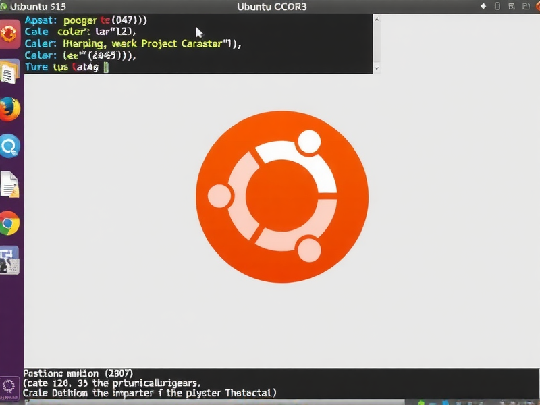Click the large Ubuntu logo

coord(282,189)
